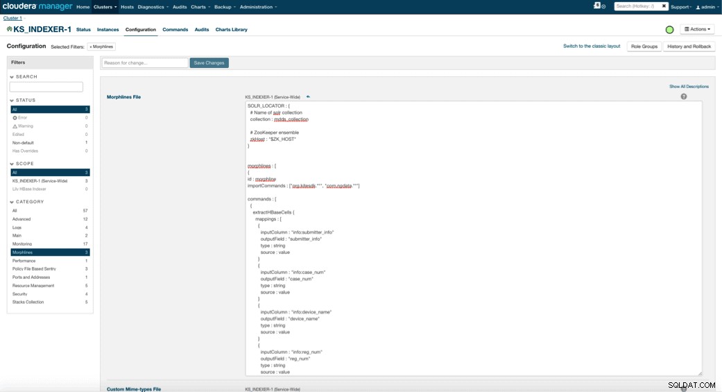Click the Cloudera Manager logo
Screen dimensions: 722x392
(37, 6)
